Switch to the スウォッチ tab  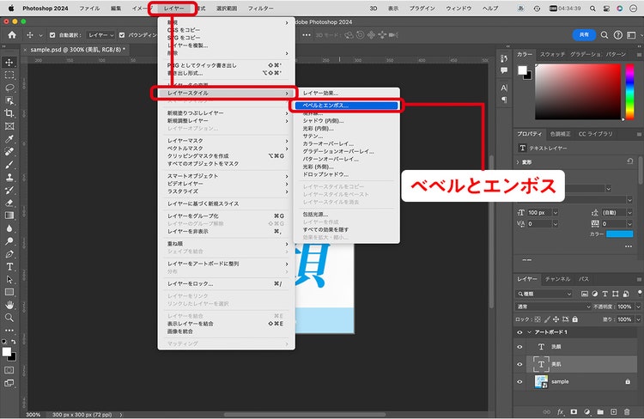(552, 54)
